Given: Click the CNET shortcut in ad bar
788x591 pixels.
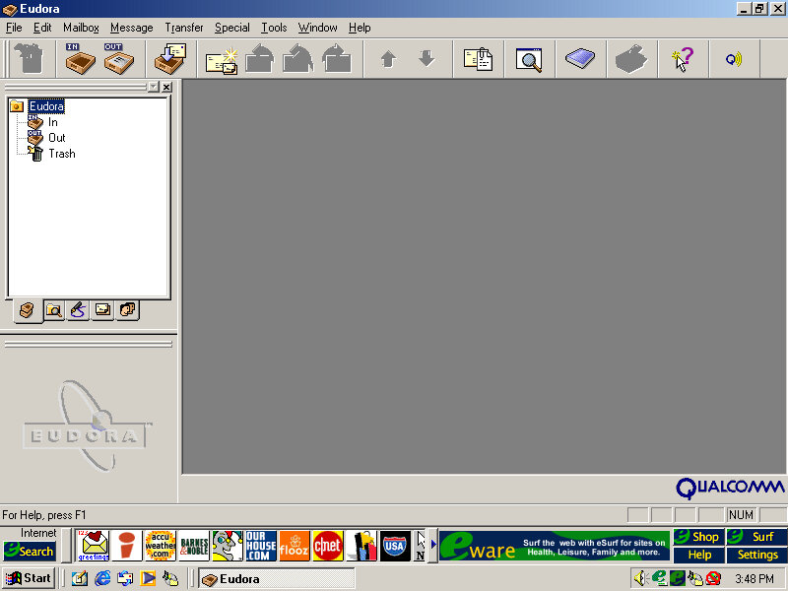Looking at the screenshot, I should 327,545.
